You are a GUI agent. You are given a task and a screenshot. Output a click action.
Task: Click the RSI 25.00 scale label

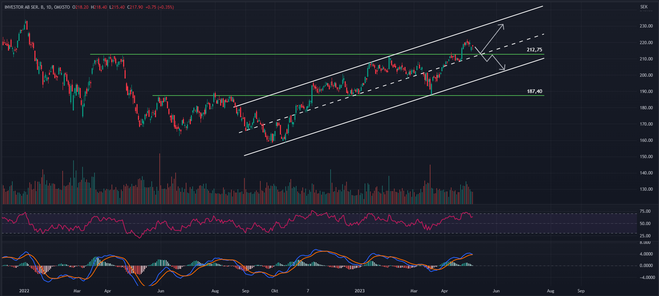[645, 236]
